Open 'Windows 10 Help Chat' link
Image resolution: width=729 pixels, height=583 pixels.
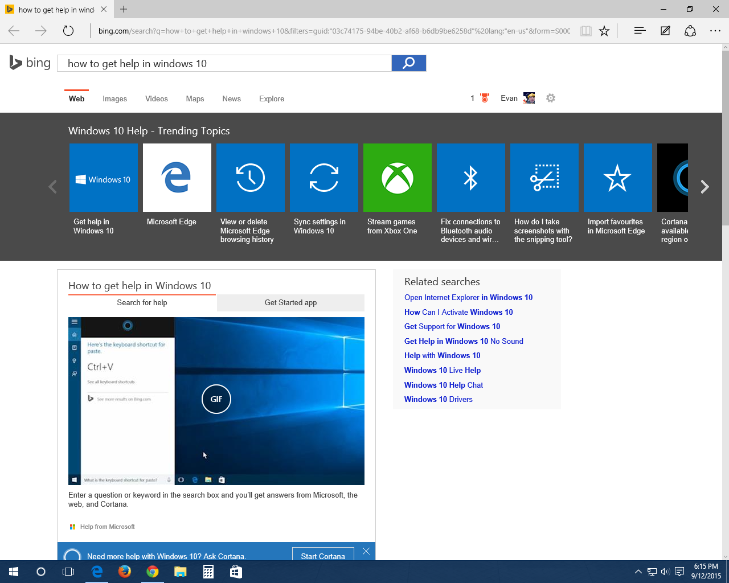pos(444,385)
